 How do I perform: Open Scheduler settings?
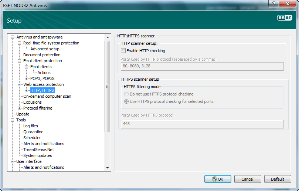(32, 138)
